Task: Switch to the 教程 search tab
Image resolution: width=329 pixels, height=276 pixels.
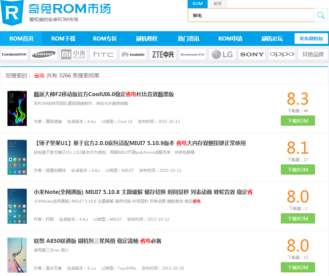Action: click(218, 4)
